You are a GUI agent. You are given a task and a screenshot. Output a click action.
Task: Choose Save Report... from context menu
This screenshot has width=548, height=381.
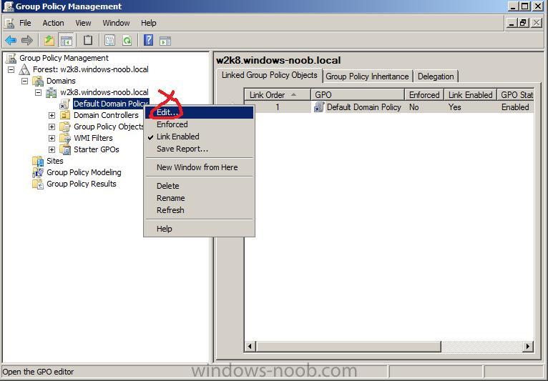199,149
